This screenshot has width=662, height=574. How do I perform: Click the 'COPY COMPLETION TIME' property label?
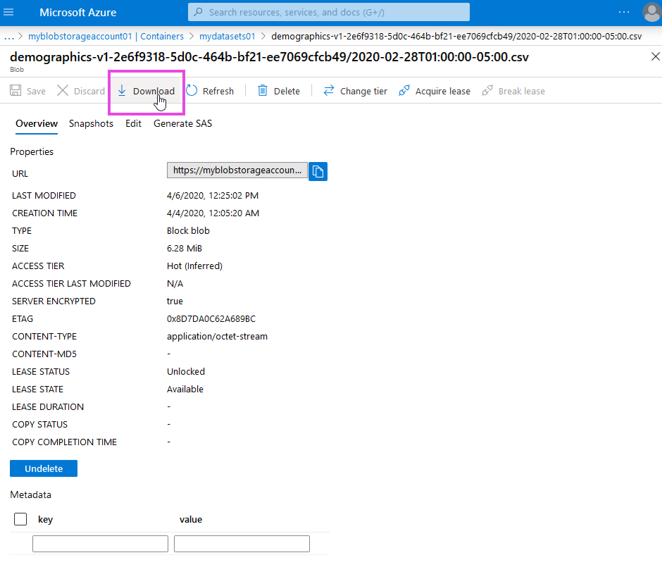65,442
